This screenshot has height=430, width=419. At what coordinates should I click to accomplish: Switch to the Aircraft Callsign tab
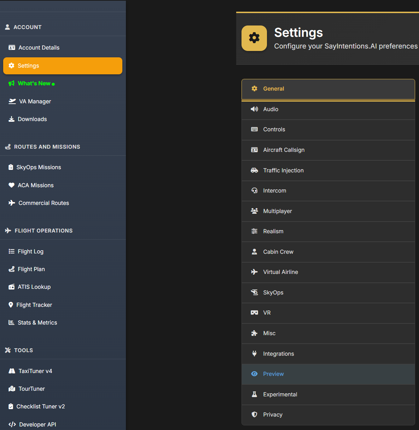(328, 150)
